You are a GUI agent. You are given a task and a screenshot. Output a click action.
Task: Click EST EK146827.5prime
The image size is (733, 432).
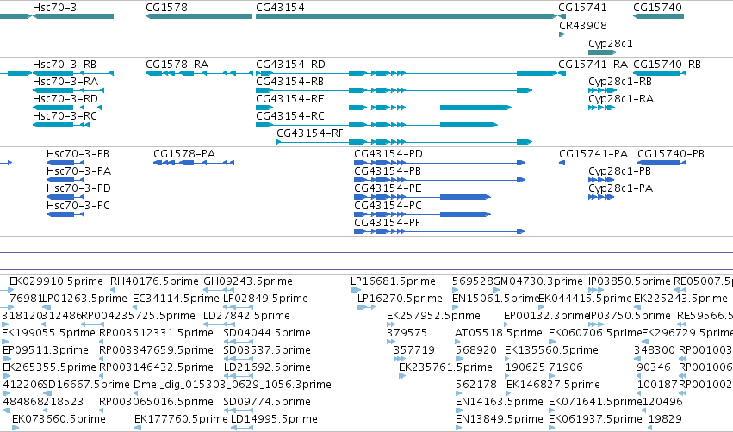553,385
